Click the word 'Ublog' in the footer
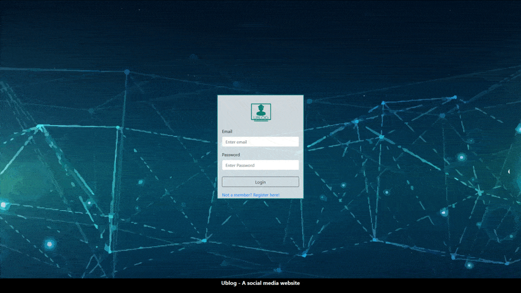Viewport: 521px width, 293px height. [x=228, y=283]
